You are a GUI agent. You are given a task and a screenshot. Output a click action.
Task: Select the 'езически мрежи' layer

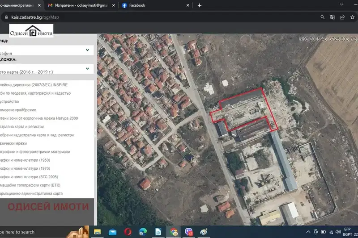pos(13,143)
